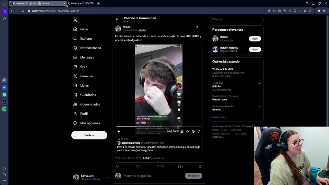Open Perfil in the sidebar

click(x=80, y=114)
